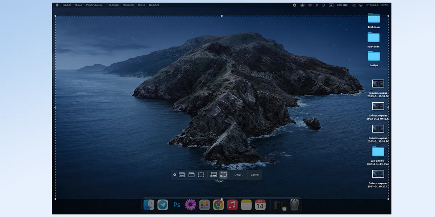Image resolution: width=435 pixels, height=217 pixels.
Task: Select the Шаблони folder on desktop
Action: [x=374, y=18]
